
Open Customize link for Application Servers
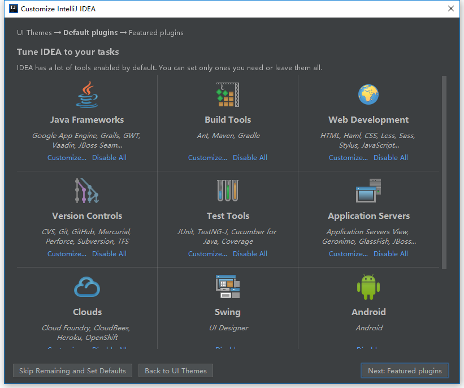pyautogui.click(x=348, y=254)
